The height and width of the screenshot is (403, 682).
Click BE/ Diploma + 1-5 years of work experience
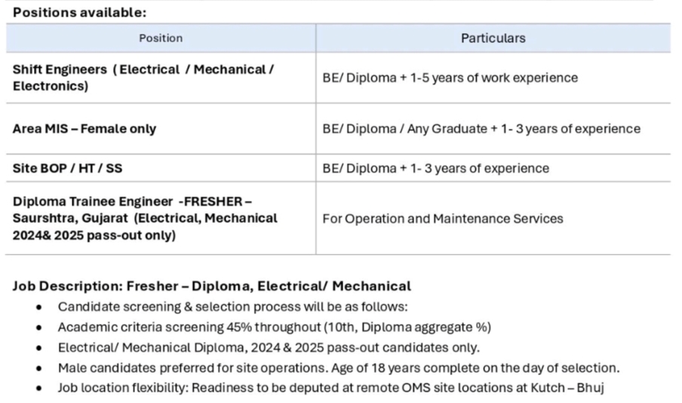pos(450,78)
